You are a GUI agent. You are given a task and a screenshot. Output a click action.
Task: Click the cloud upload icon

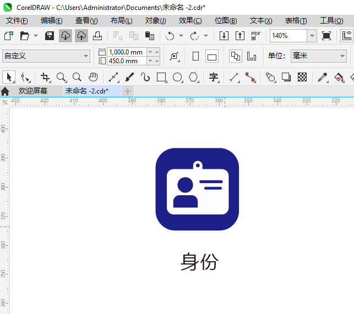click(x=81, y=36)
